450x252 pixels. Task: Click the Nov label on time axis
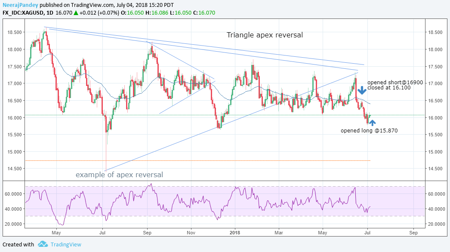pyautogui.click(x=191, y=233)
